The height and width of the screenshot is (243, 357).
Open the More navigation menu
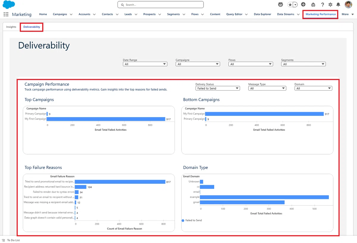point(347,14)
